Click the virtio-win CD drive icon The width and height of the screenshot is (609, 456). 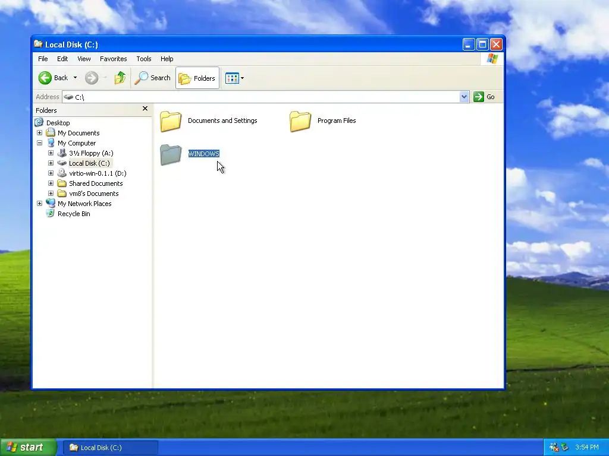62,173
